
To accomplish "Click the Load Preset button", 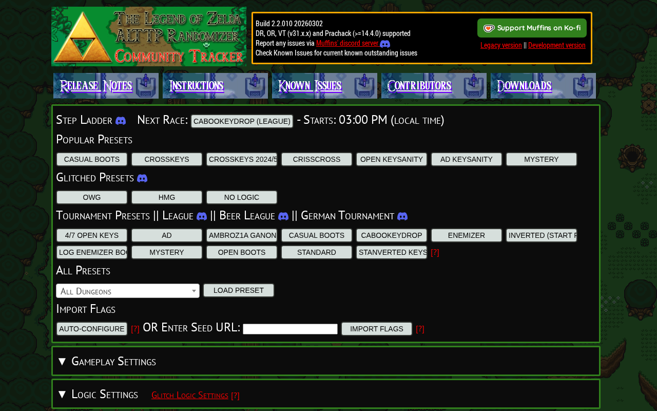I will coord(239,290).
